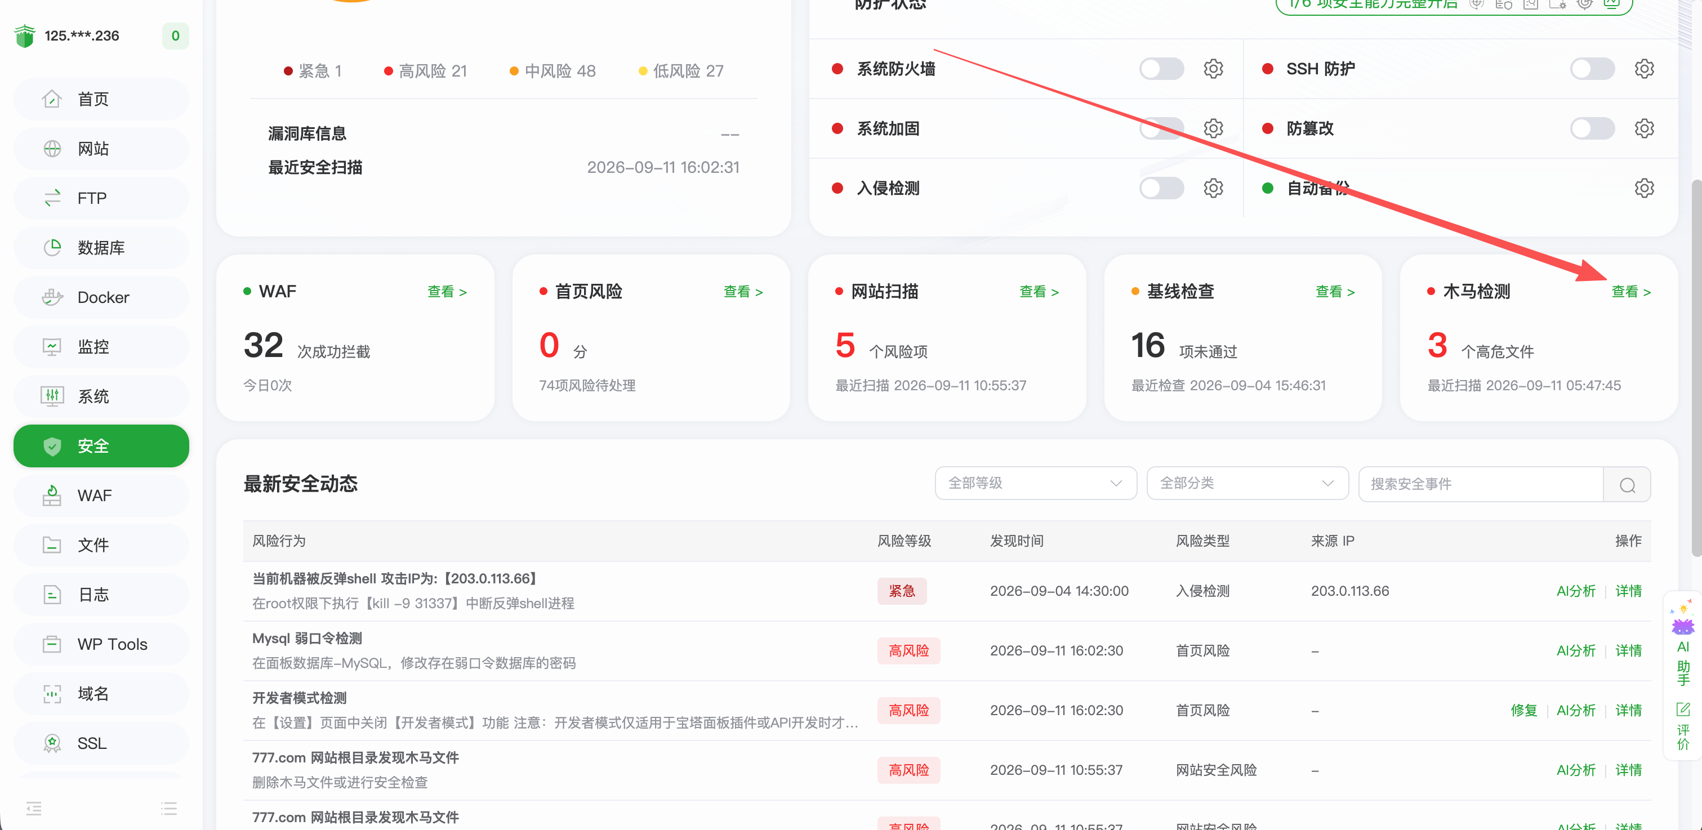Click server IP 125.***.236 label

pos(82,35)
